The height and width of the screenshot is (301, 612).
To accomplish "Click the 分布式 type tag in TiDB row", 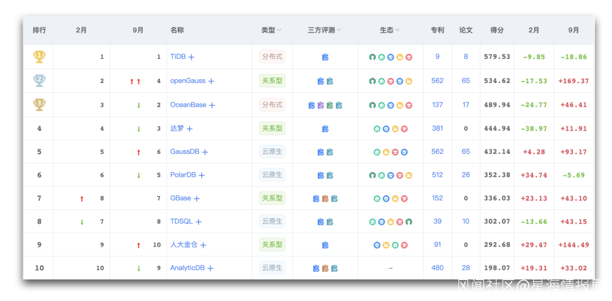I will click(271, 57).
